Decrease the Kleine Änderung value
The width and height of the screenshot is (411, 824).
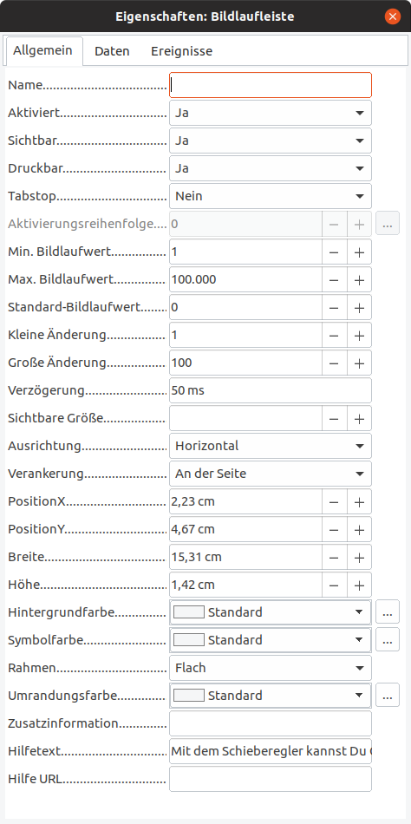335,335
